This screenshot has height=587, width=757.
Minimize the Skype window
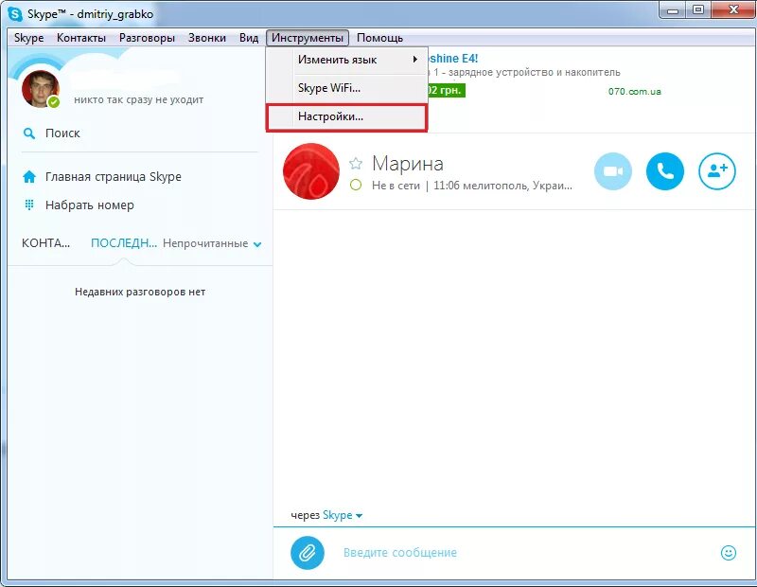coord(673,10)
